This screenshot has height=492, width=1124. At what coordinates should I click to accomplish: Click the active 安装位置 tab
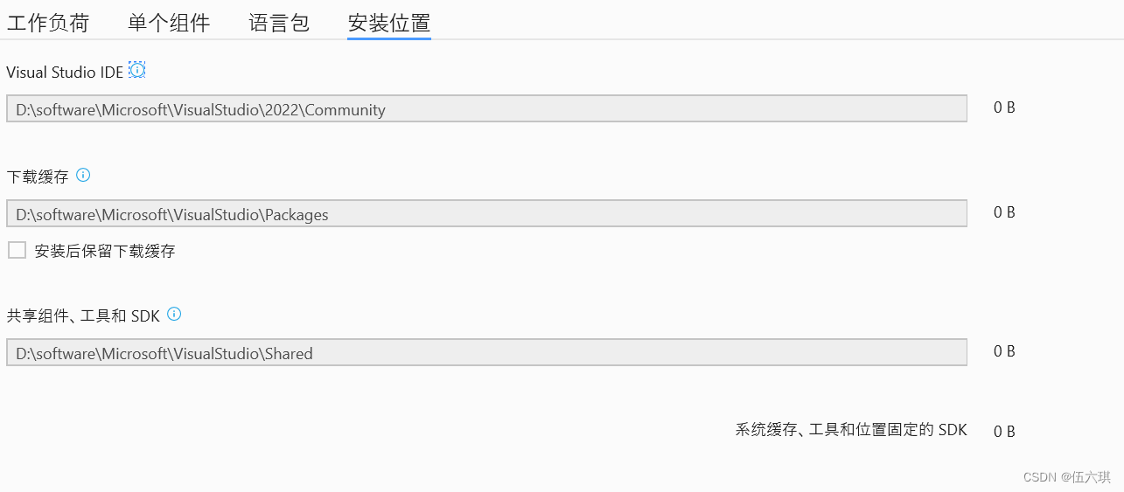pos(389,23)
